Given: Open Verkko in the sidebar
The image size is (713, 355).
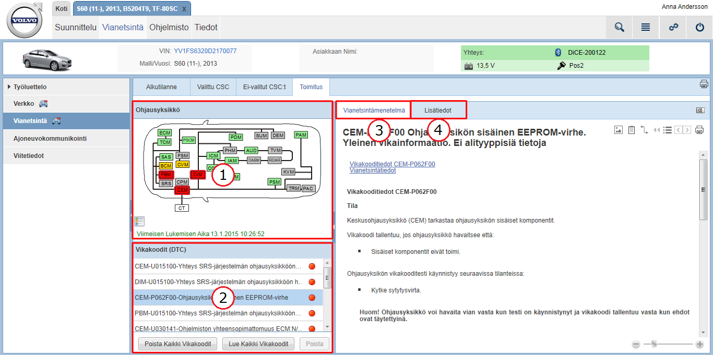Looking at the screenshot, I should (66, 104).
